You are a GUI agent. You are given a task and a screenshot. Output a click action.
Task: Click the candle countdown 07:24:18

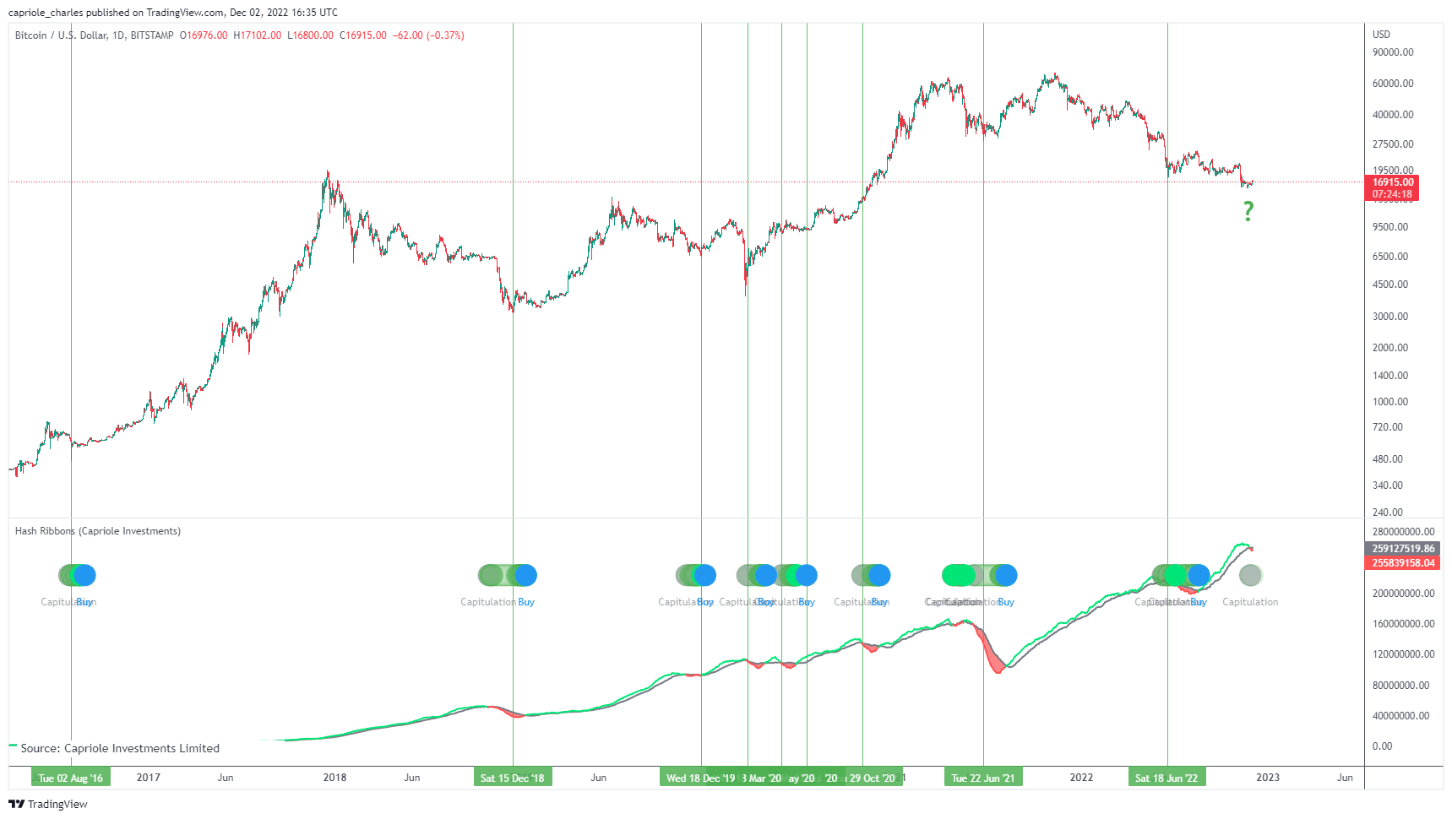coord(1392,194)
